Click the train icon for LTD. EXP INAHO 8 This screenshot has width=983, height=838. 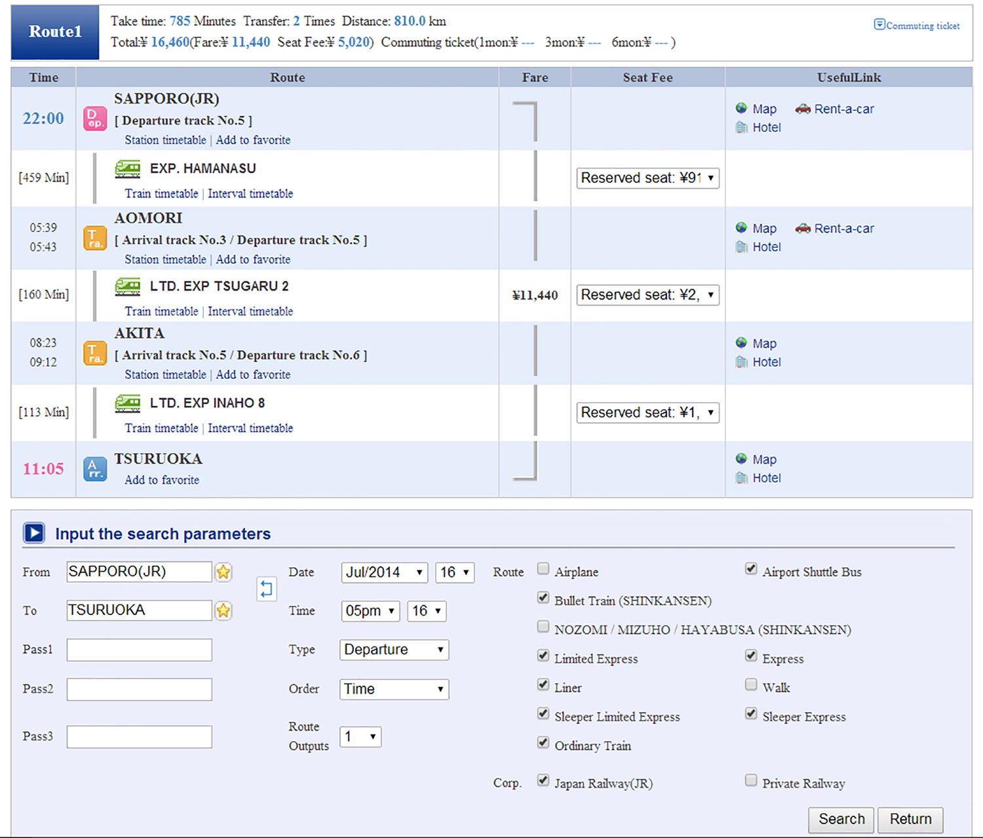(128, 403)
